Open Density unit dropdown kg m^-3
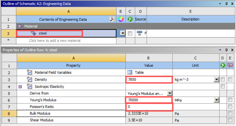Screen dimensions: 236x126 point(216,79)
